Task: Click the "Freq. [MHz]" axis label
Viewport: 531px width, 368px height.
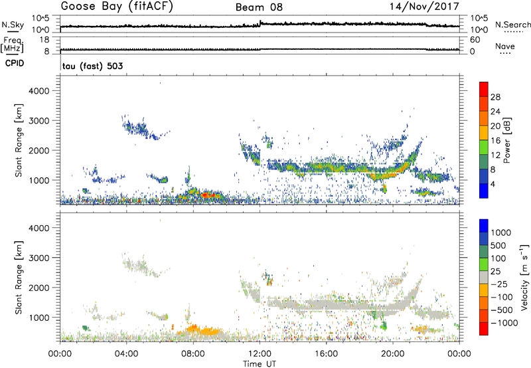Action: coord(12,45)
